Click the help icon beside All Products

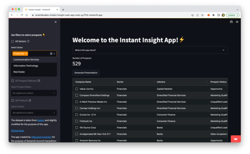click(30, 101)
